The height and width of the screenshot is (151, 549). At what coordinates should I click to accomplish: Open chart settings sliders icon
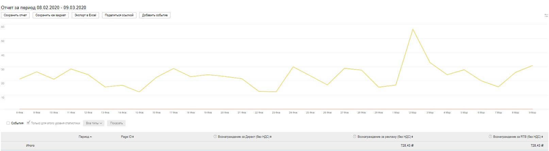click(x=546, y=15)
